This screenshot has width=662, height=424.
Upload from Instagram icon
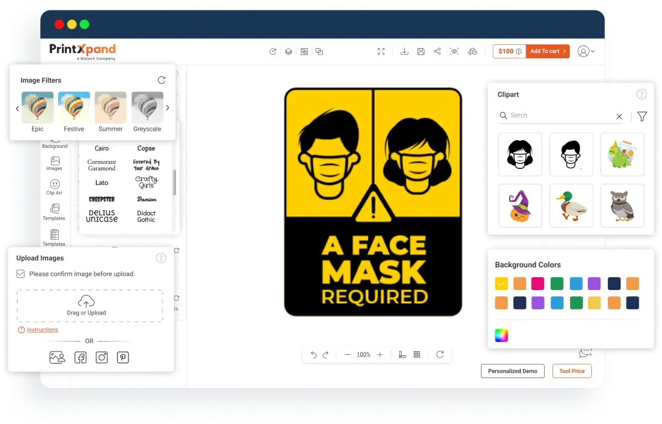point(102,358)
